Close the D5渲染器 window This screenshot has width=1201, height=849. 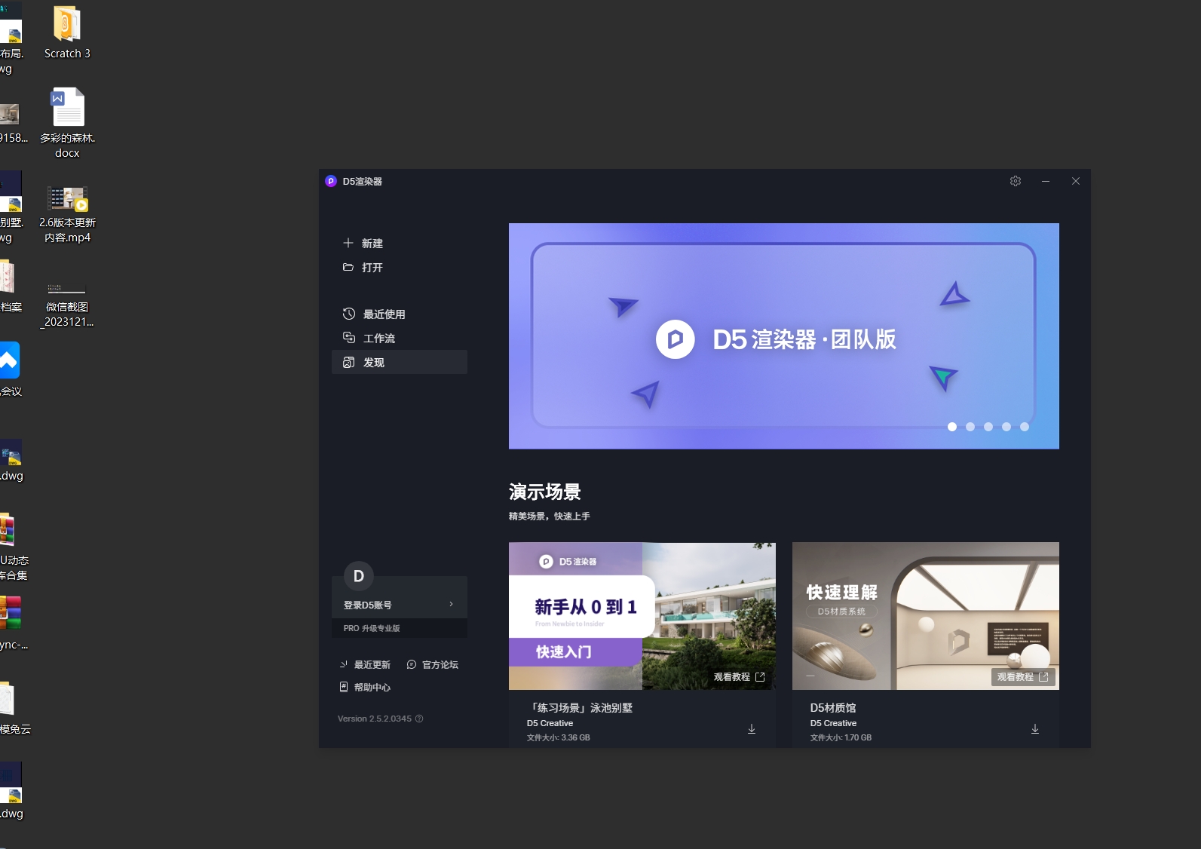point(1076,181)
